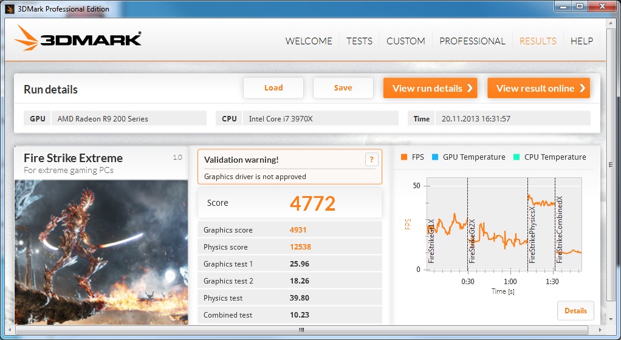This screenshot has height=340, width=621.
Task: Click the vertical scrollbar down arrow
Action: tap(611, 319)
